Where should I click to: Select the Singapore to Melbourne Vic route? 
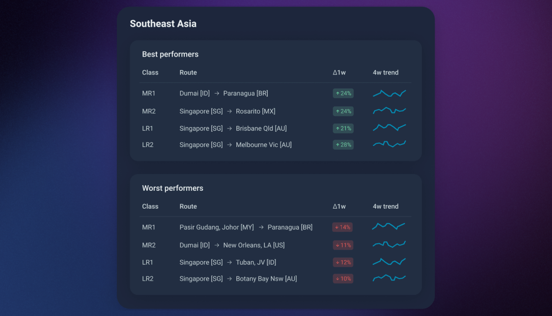point(236,145)
